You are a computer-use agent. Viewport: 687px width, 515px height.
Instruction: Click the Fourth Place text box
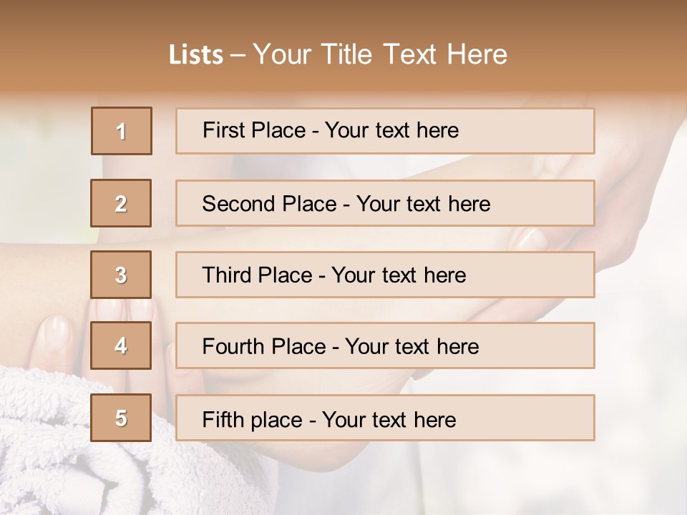click(385, 345)
